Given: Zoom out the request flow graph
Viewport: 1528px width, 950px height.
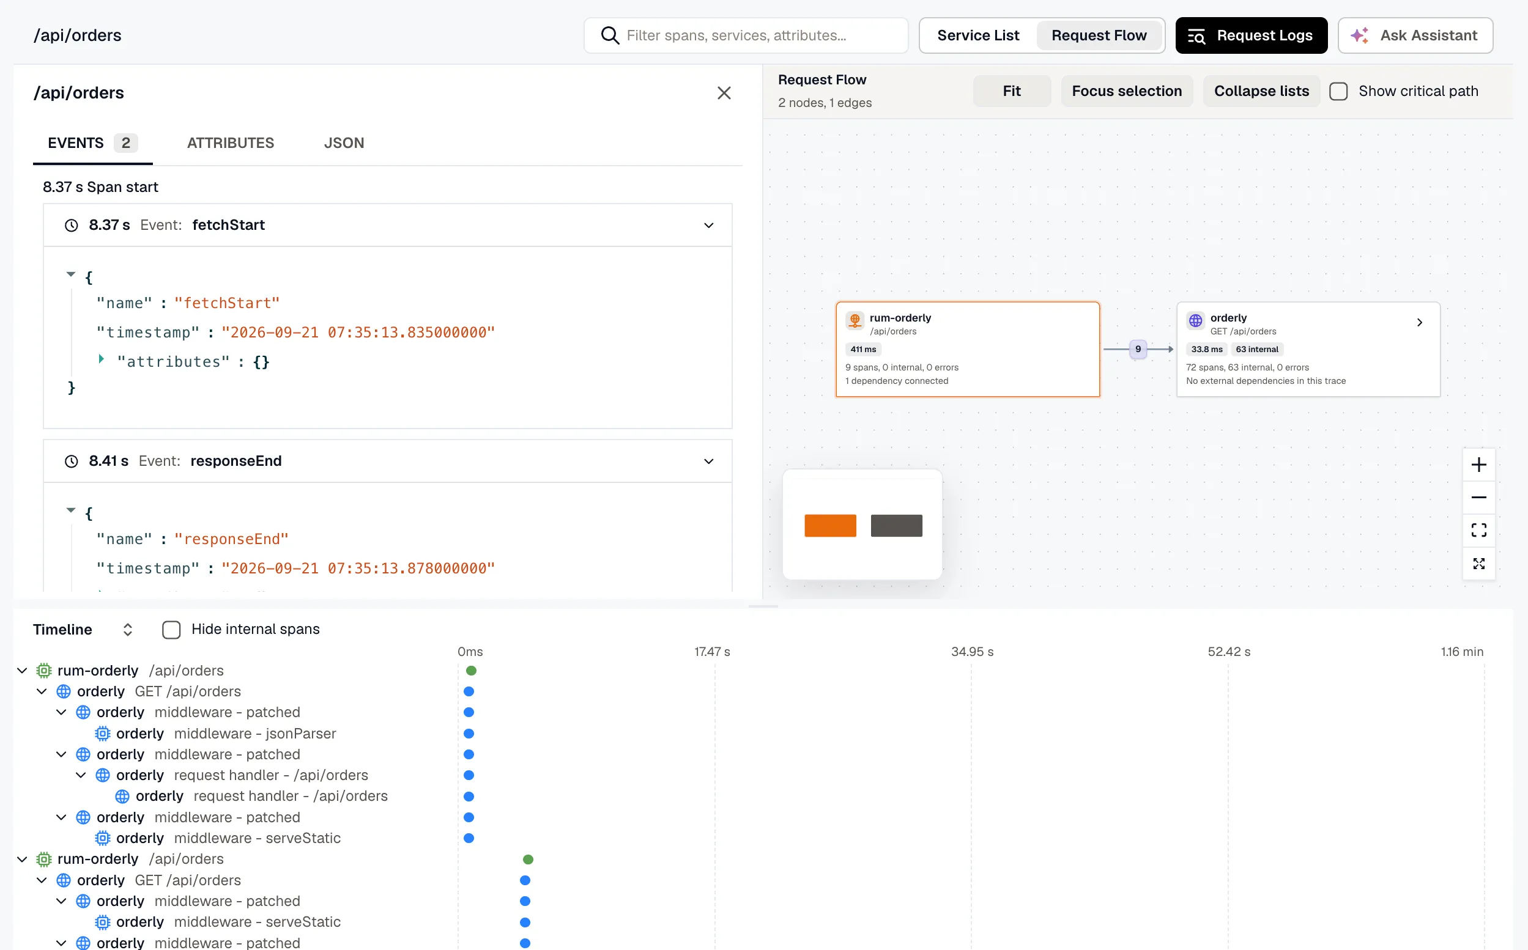Looking at the screenshot, I should (x=1479, y=498).
